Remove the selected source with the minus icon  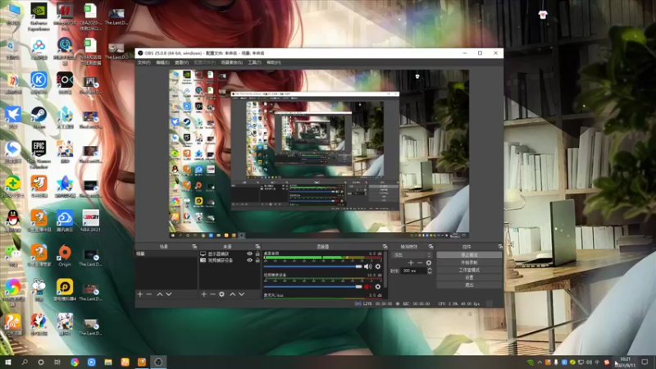(212, 294)
